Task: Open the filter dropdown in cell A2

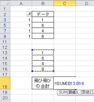Action: pyautogui.click(x=29, y=14)
